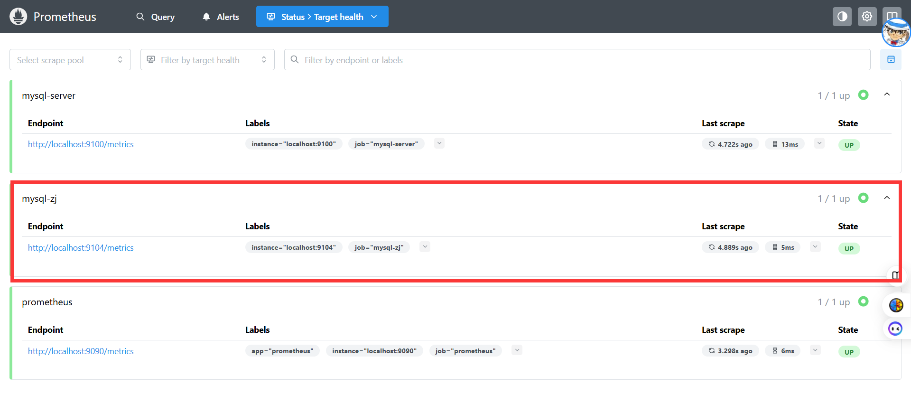Click the Prometheus flame logo
Viewport: 911px width, 395px height.
18,17
